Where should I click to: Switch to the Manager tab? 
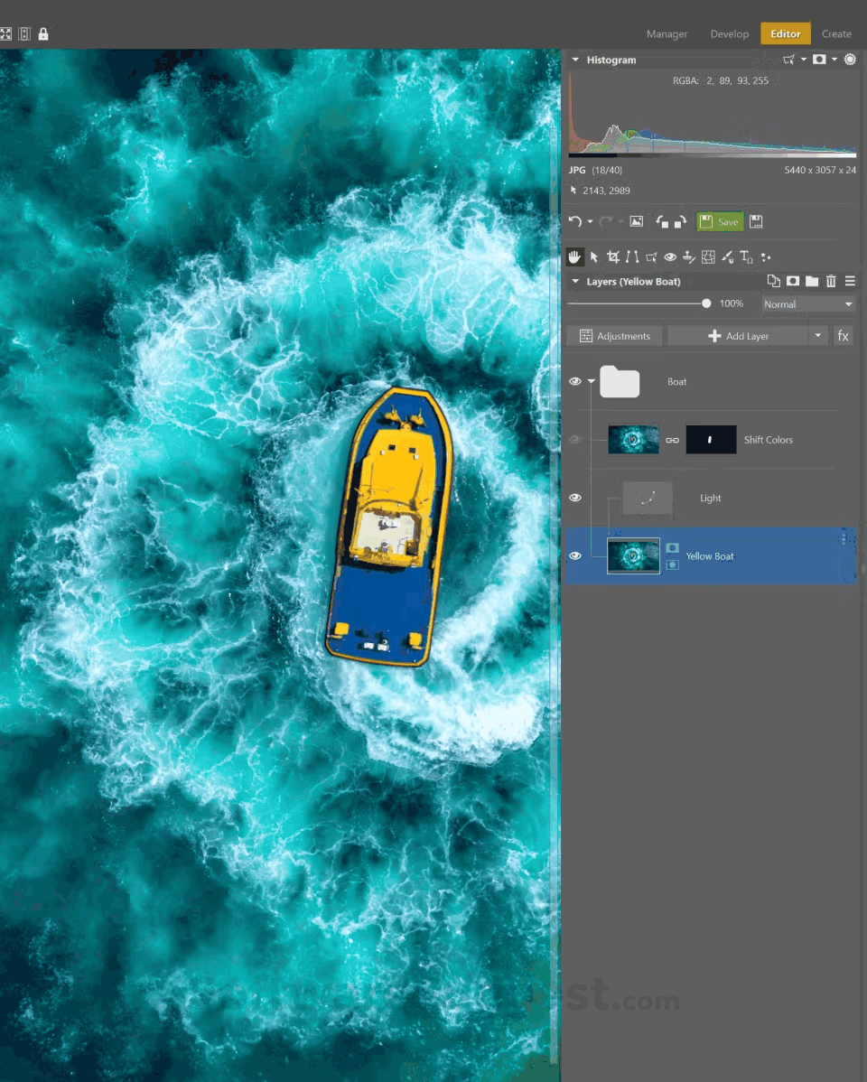coord(667,33)
